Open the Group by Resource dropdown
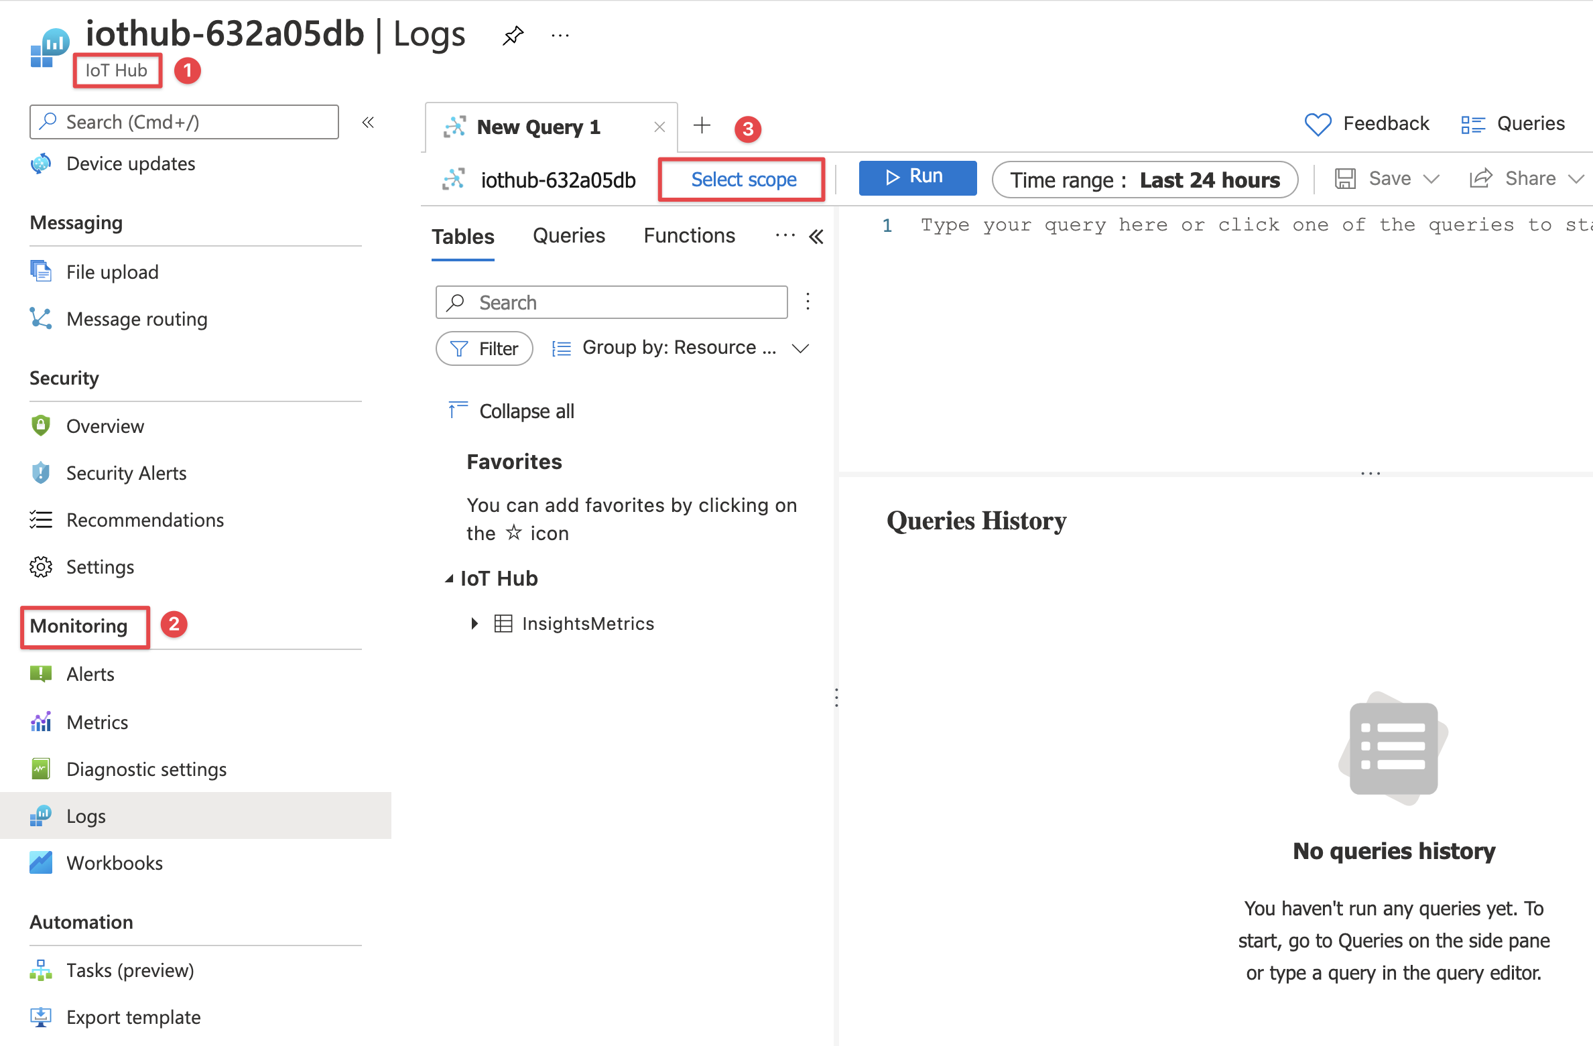The width and height of the screenshot is (1593, 1046). click(x=680, y=348)
